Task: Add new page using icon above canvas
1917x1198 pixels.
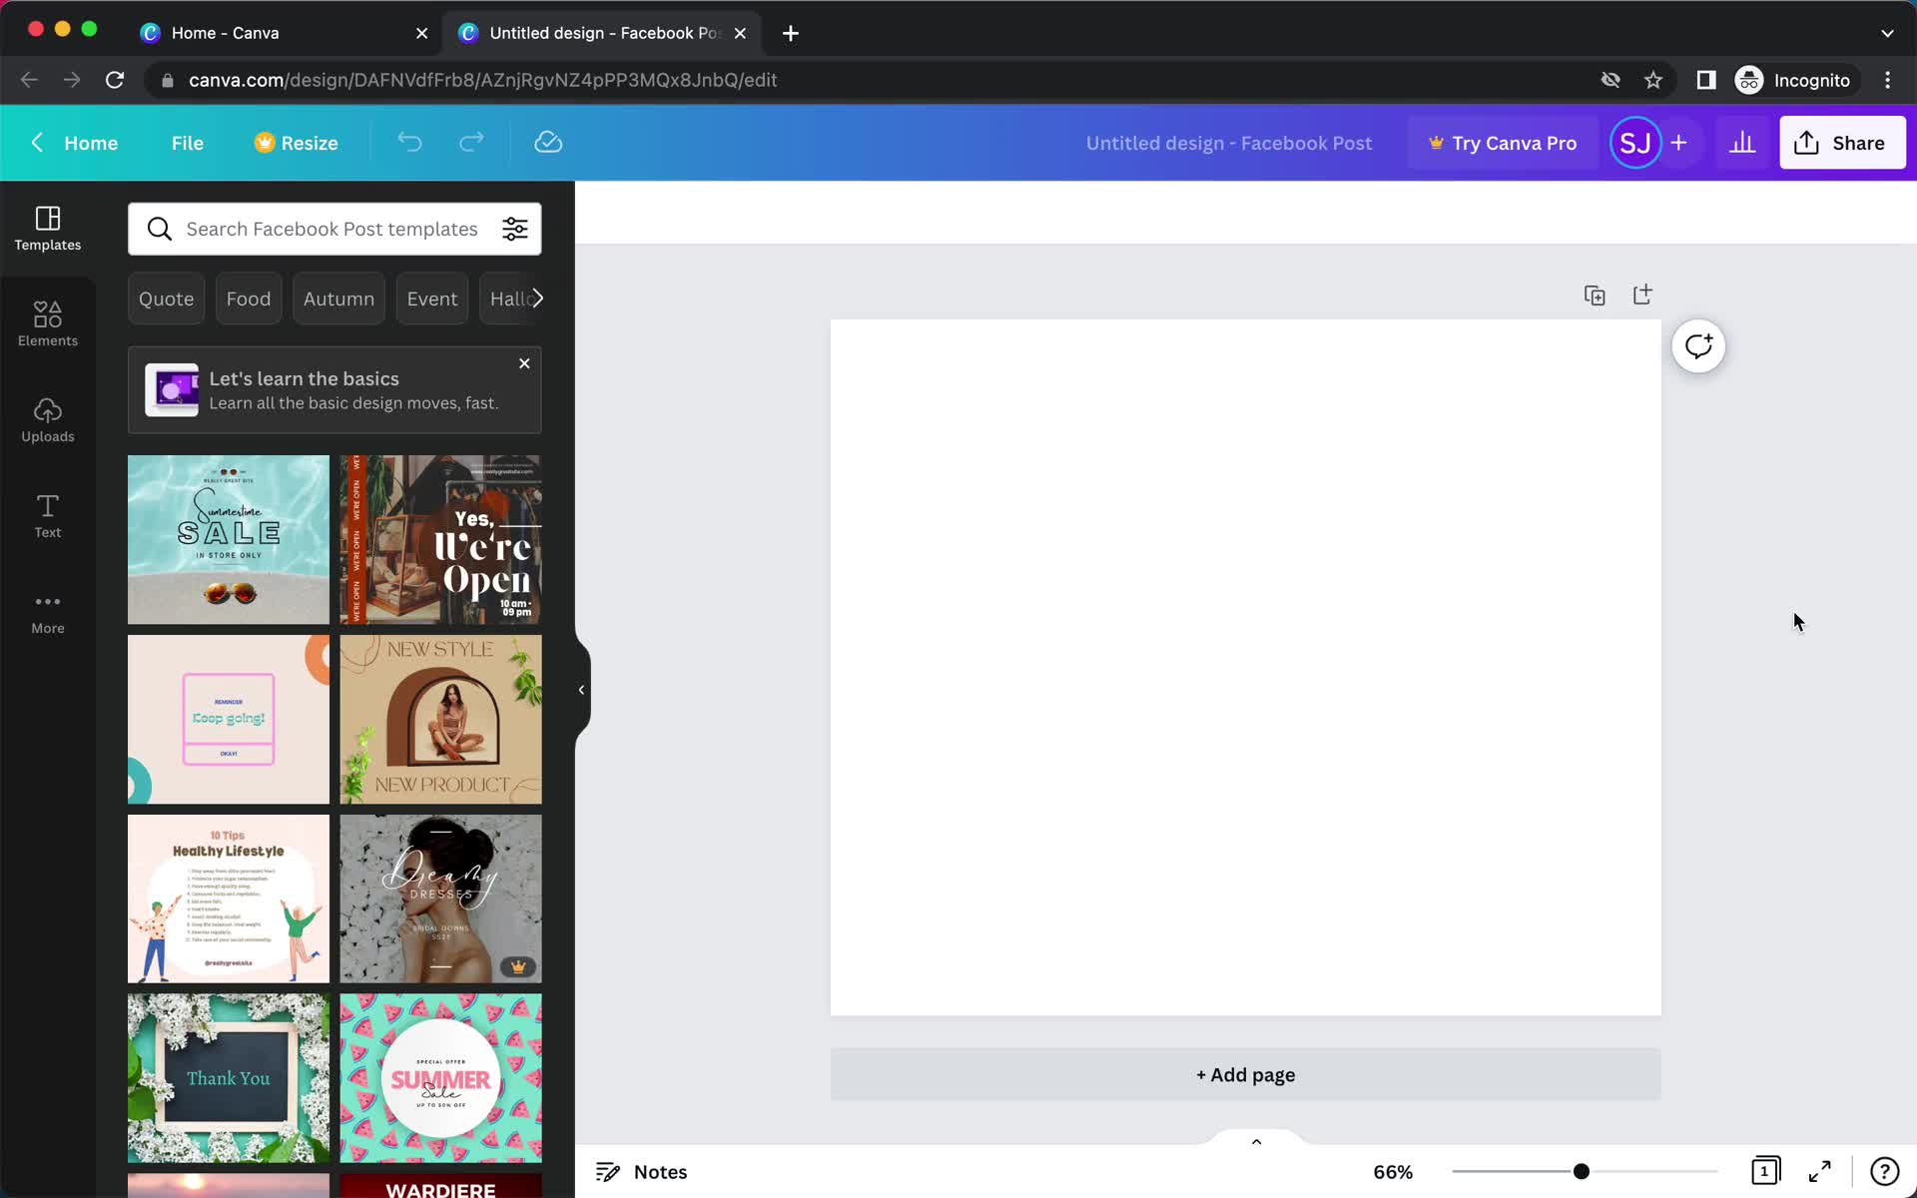Action: click(1642, 295)
